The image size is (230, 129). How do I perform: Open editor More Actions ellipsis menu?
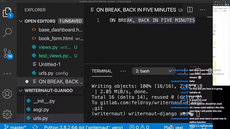point(202,10)
